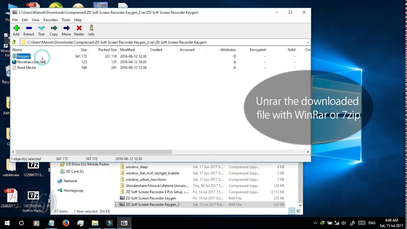Open File Explorer from the taskbar
The image size is (407, 229).
(x=95, y=223)
